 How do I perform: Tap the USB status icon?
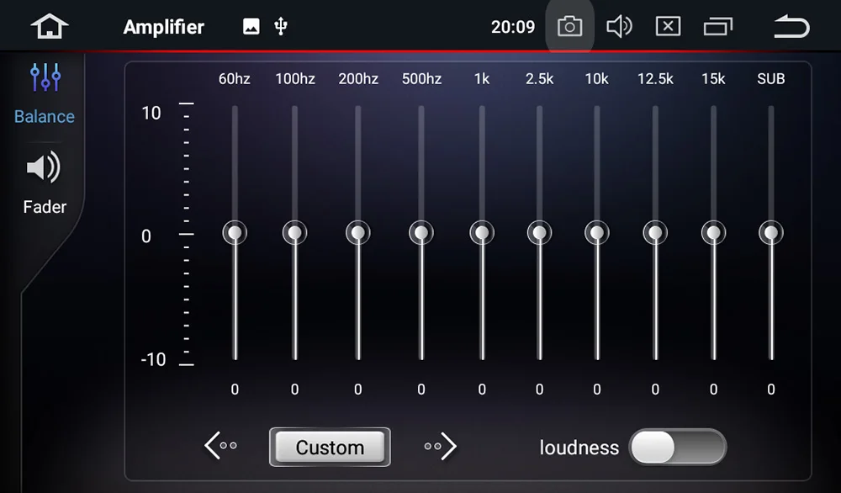(x=281, y=26)
